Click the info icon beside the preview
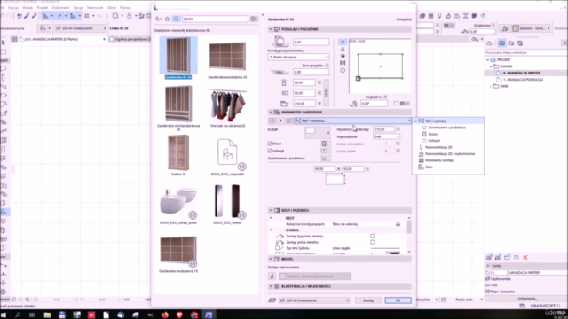The image size is (568, 319). point(343,70)
